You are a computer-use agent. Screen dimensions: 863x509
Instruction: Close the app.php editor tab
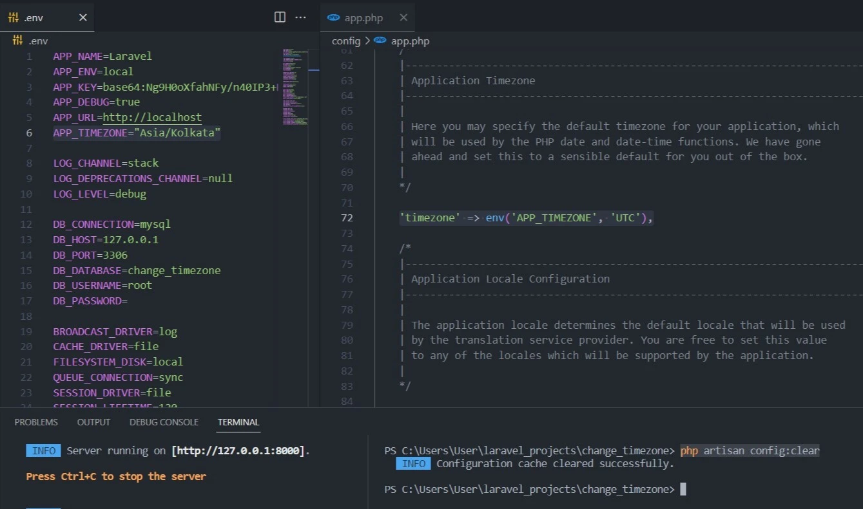(403, 17)
